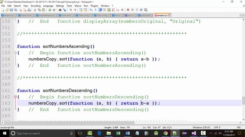245x137 pixels.
Task: Click the taskbar search box
Action: point(42,133)
